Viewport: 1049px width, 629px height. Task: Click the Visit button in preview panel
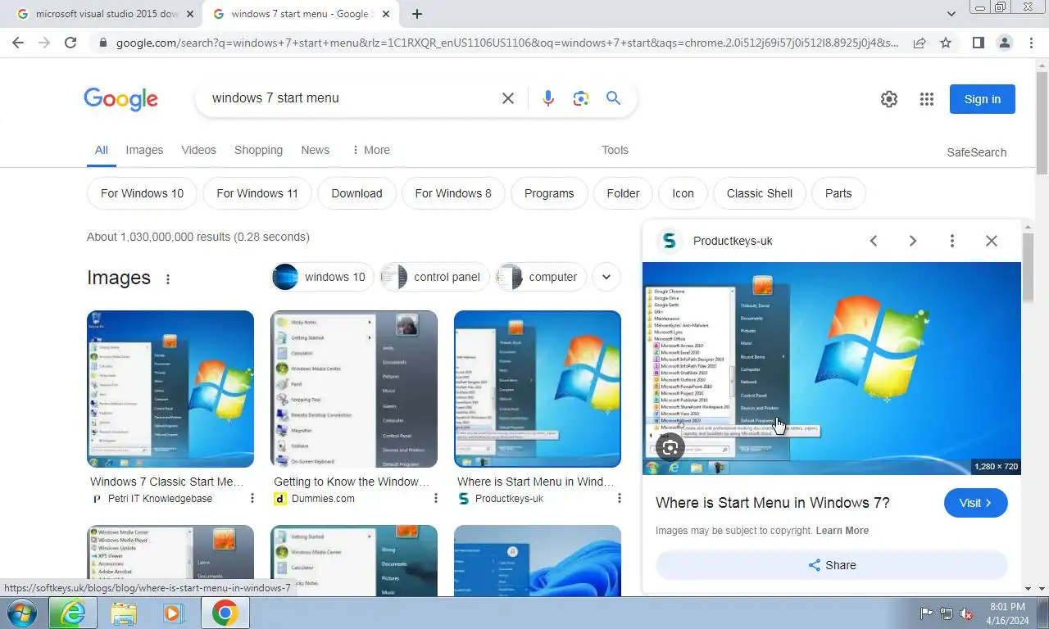point(976,503)
